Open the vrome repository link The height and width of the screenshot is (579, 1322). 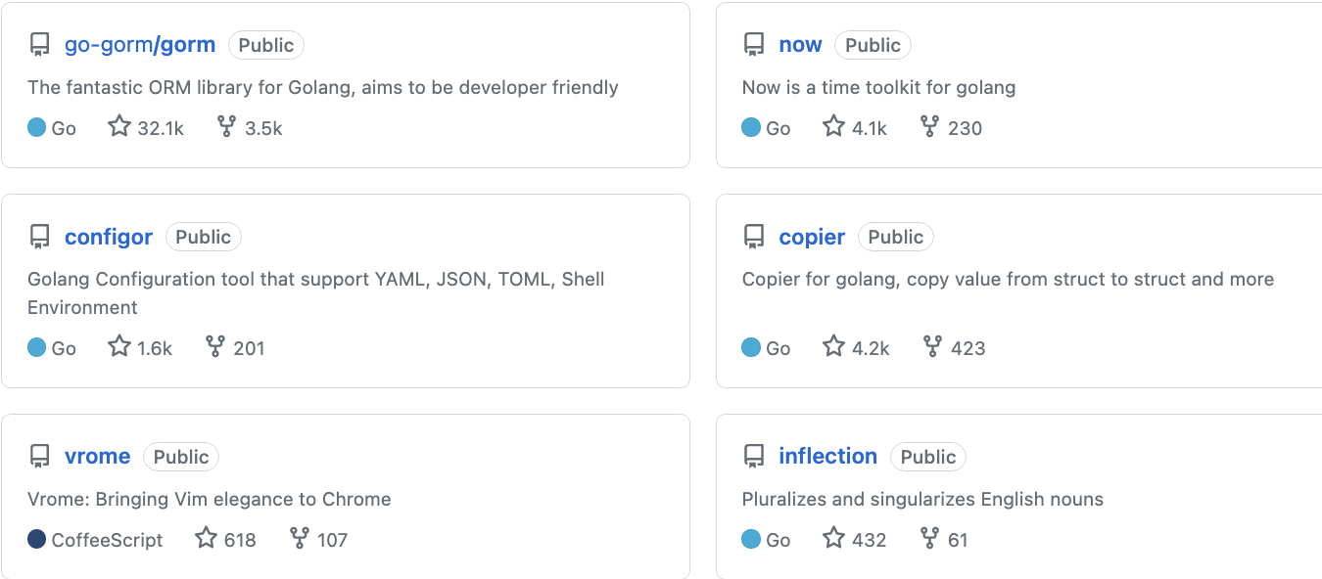[97, 457]
